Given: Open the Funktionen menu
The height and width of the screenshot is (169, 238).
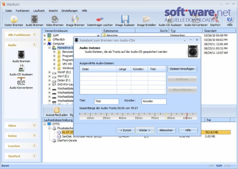Looking at the screenshot, I should (x=23, y=11).
